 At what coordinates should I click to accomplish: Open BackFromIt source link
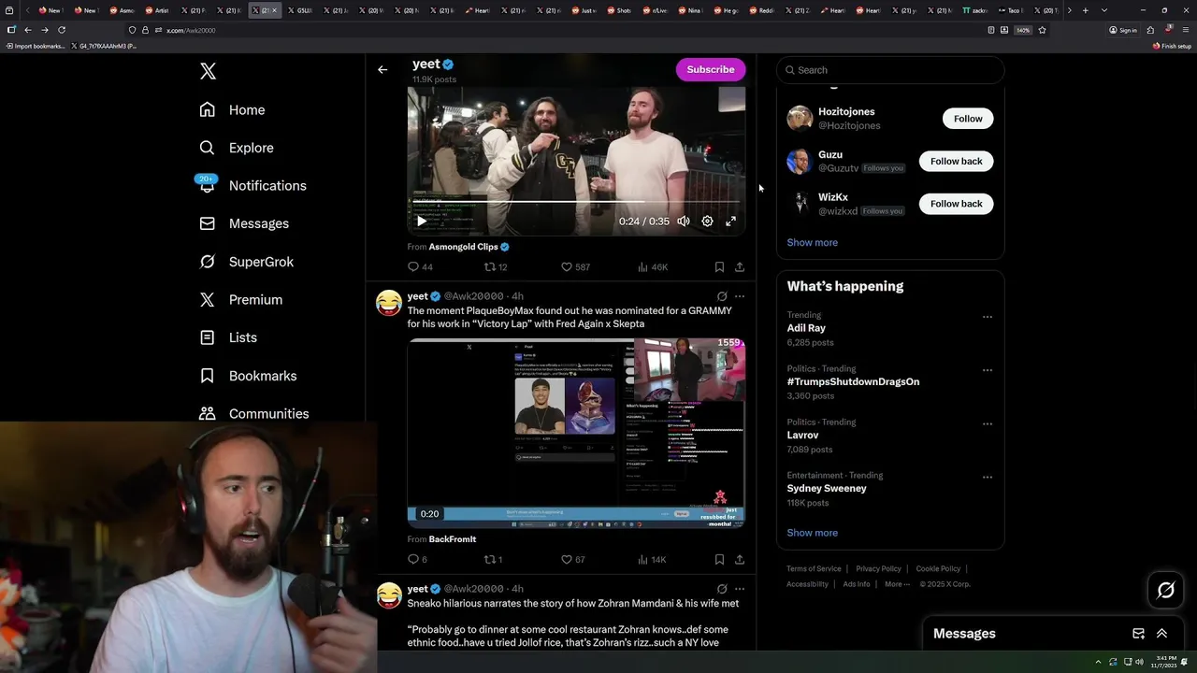pos(452,539)
